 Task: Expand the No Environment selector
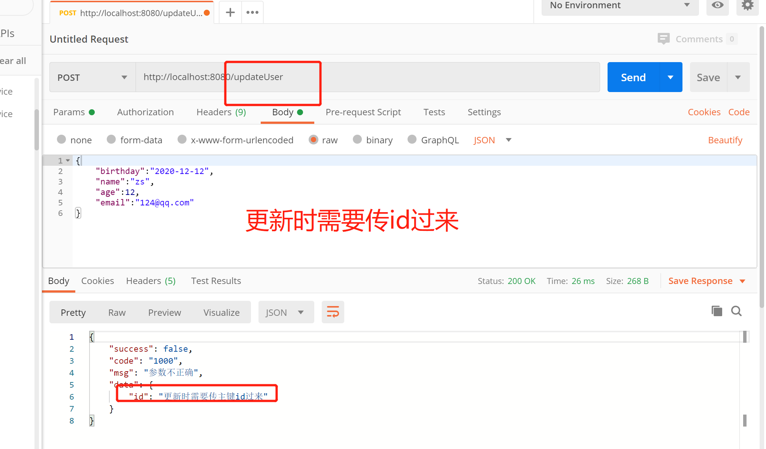[x=620, y=6]
